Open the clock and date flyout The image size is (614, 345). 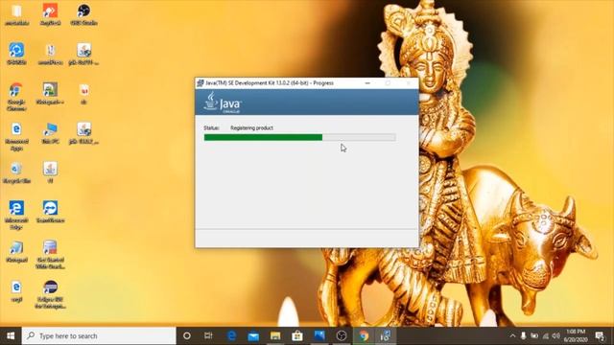pyautogui.click(x=575, y=335)
